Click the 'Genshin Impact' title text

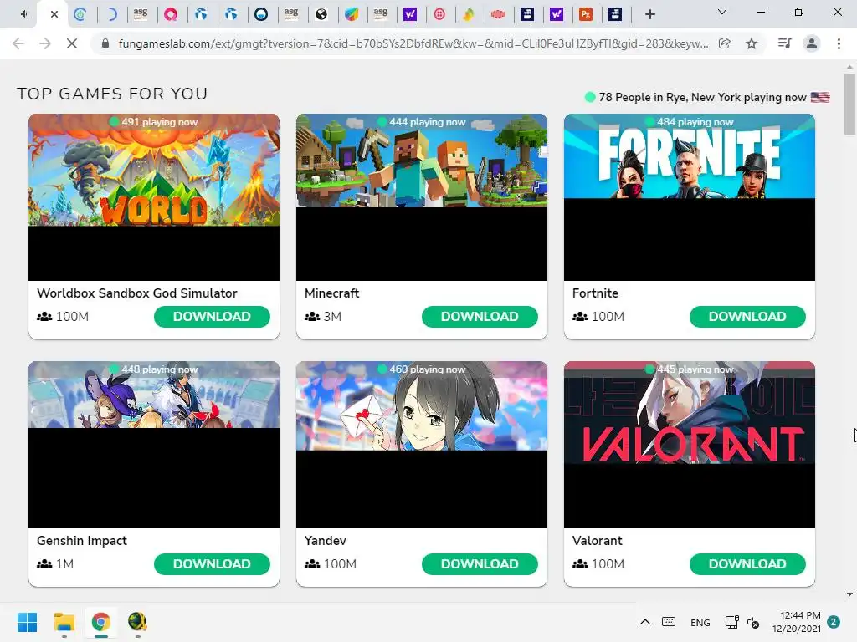pos(82,541)
